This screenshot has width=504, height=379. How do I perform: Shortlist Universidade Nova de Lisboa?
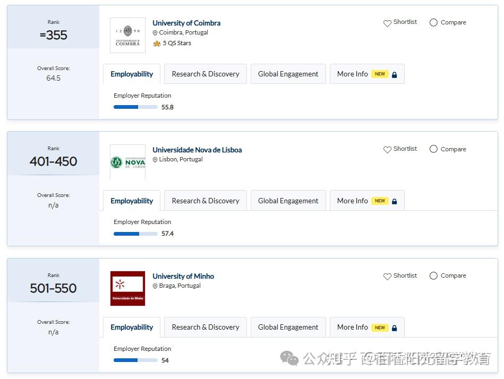tap(388, 149)
